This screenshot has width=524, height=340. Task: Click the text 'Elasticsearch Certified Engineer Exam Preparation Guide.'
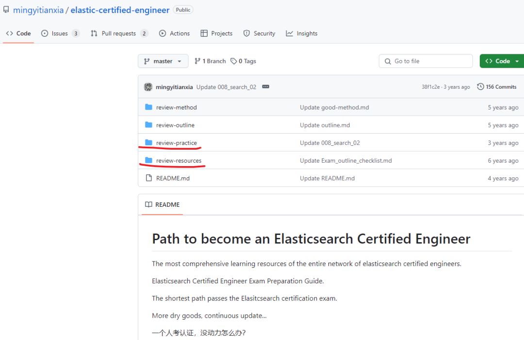(x=238, y=281)
